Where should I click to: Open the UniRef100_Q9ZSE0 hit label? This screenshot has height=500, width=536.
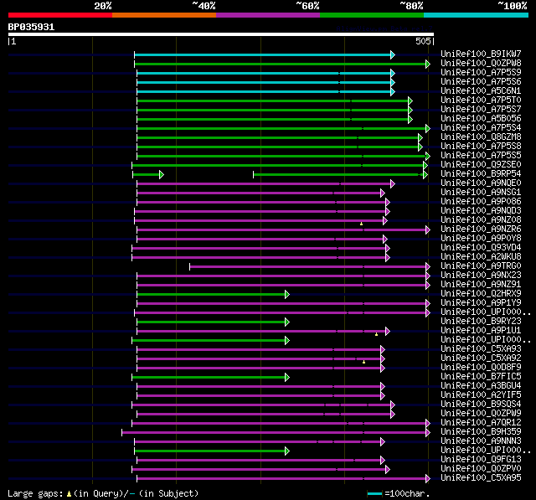481,164
